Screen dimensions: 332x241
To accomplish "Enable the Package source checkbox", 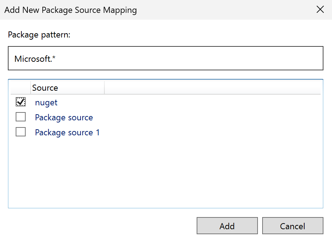I will [21, 117].
